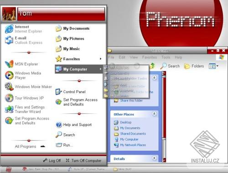This screenshot has height=173, width=228.
Task: Open Set Program Access in left column
Action: (27, 121)
